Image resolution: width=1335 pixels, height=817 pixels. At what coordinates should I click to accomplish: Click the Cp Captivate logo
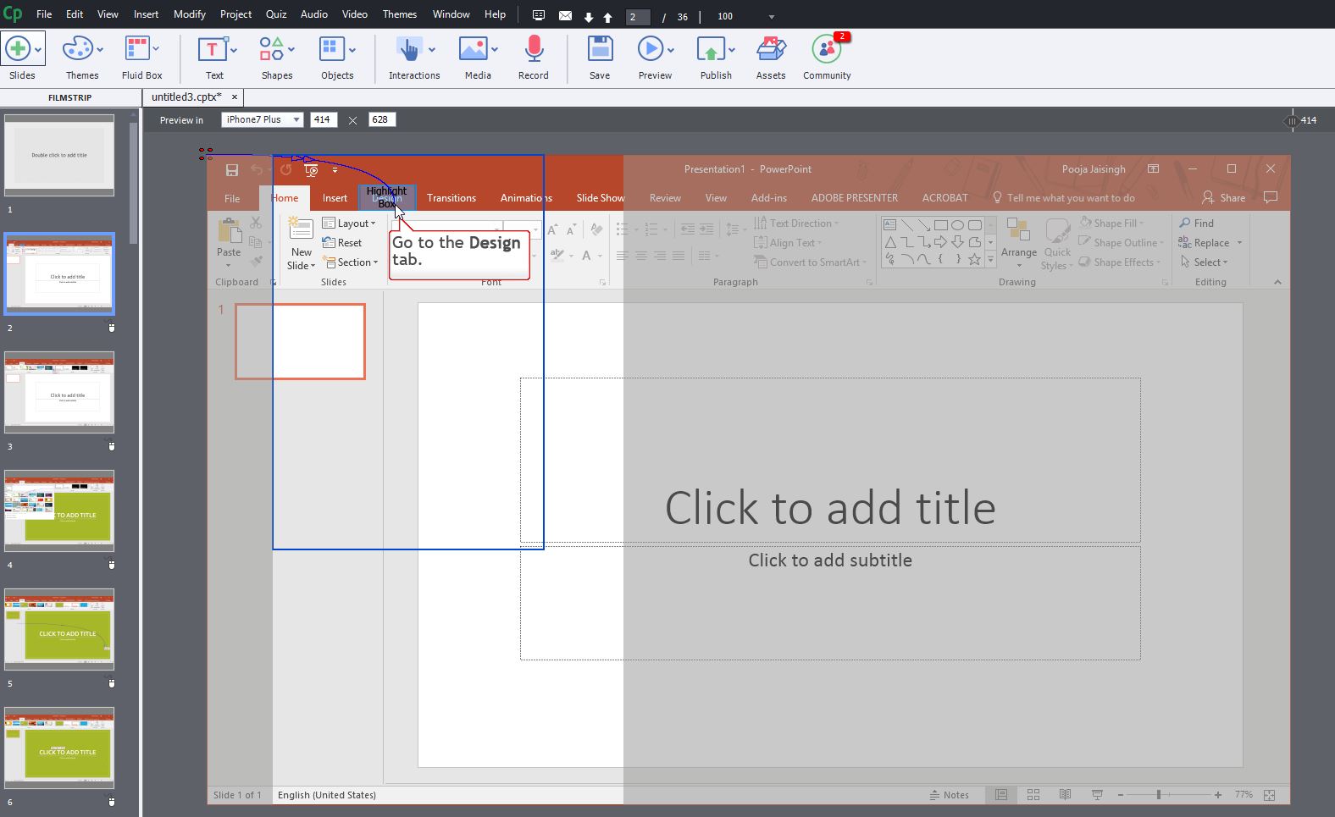pos(13,14)
